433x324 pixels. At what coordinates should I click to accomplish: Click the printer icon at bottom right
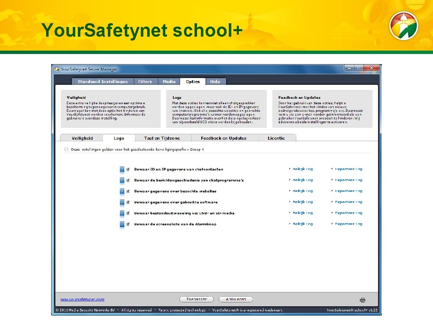362,300
